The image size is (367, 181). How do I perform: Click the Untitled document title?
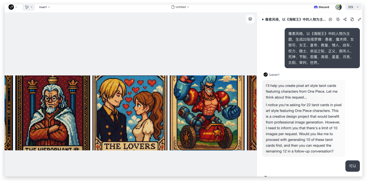[x=180, y=7]
